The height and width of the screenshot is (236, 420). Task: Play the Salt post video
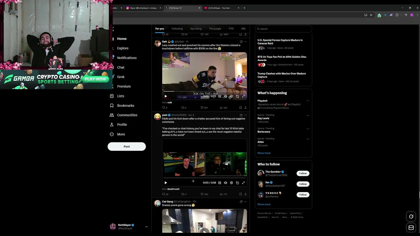pyautogui.click(x=166, y=96)
